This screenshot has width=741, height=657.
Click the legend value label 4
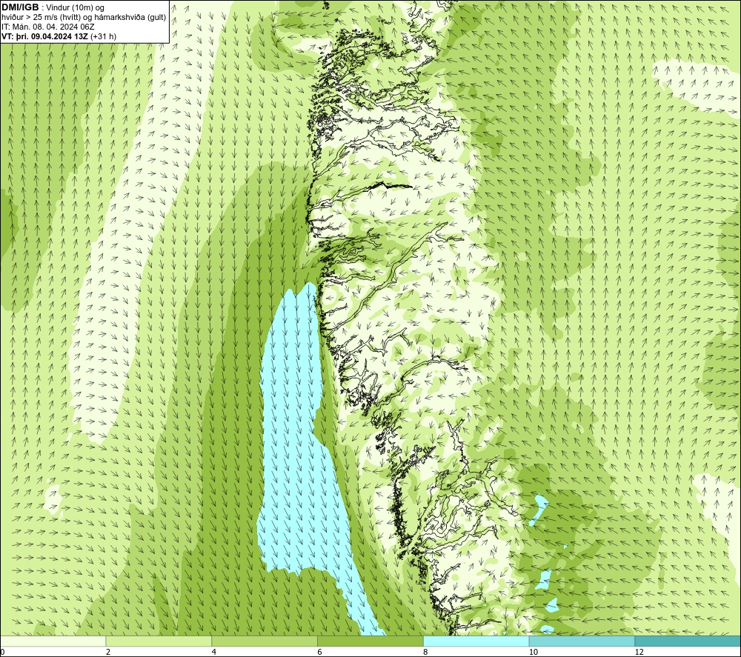tap(214, 652)
